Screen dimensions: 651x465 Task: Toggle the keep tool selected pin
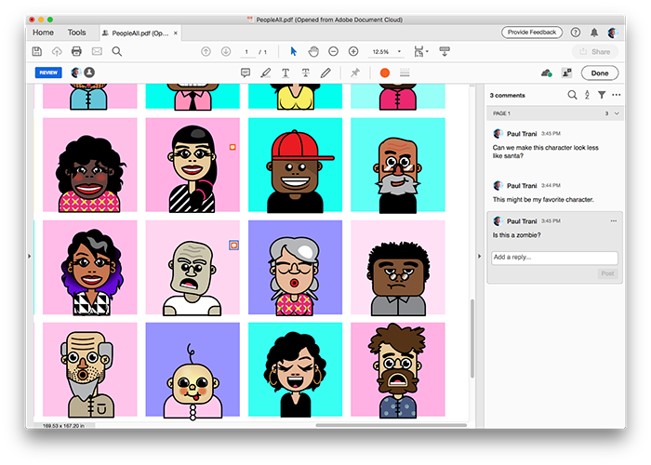pyautogui.click(x=354, y=73)
